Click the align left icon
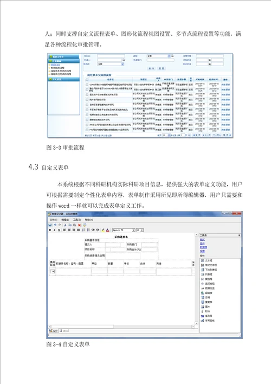 64,230
